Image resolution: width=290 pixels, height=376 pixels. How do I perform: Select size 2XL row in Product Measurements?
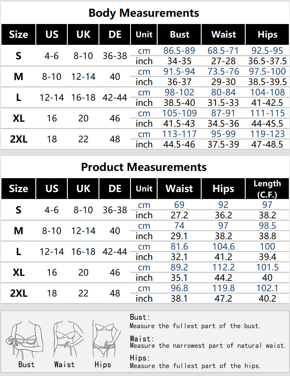tap(19, 293)
